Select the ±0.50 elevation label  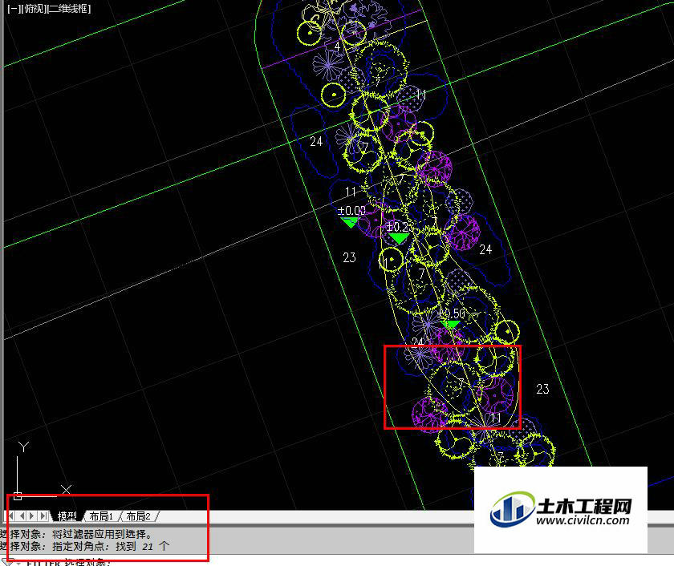(x=451, y=313)
